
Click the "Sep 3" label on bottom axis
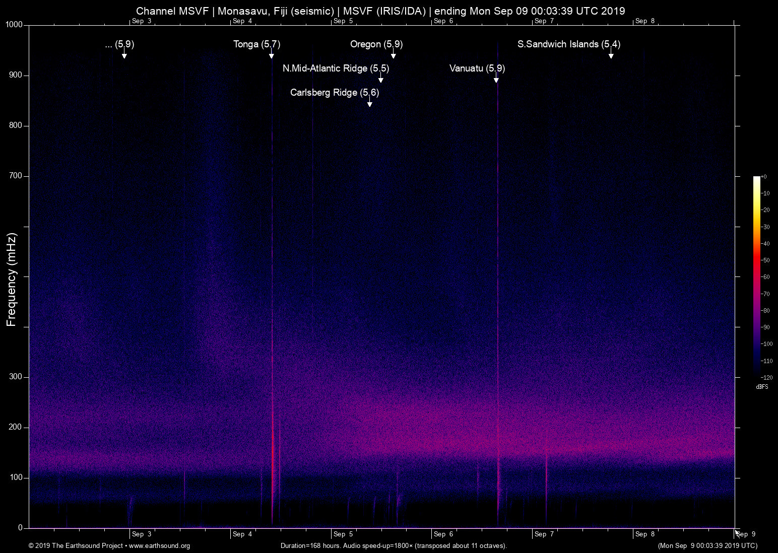142,534
